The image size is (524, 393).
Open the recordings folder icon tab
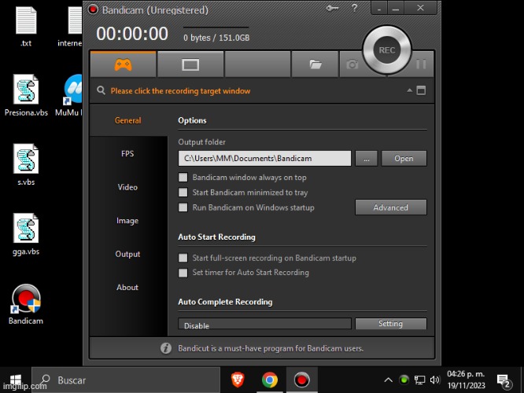(x=316, y=64)
